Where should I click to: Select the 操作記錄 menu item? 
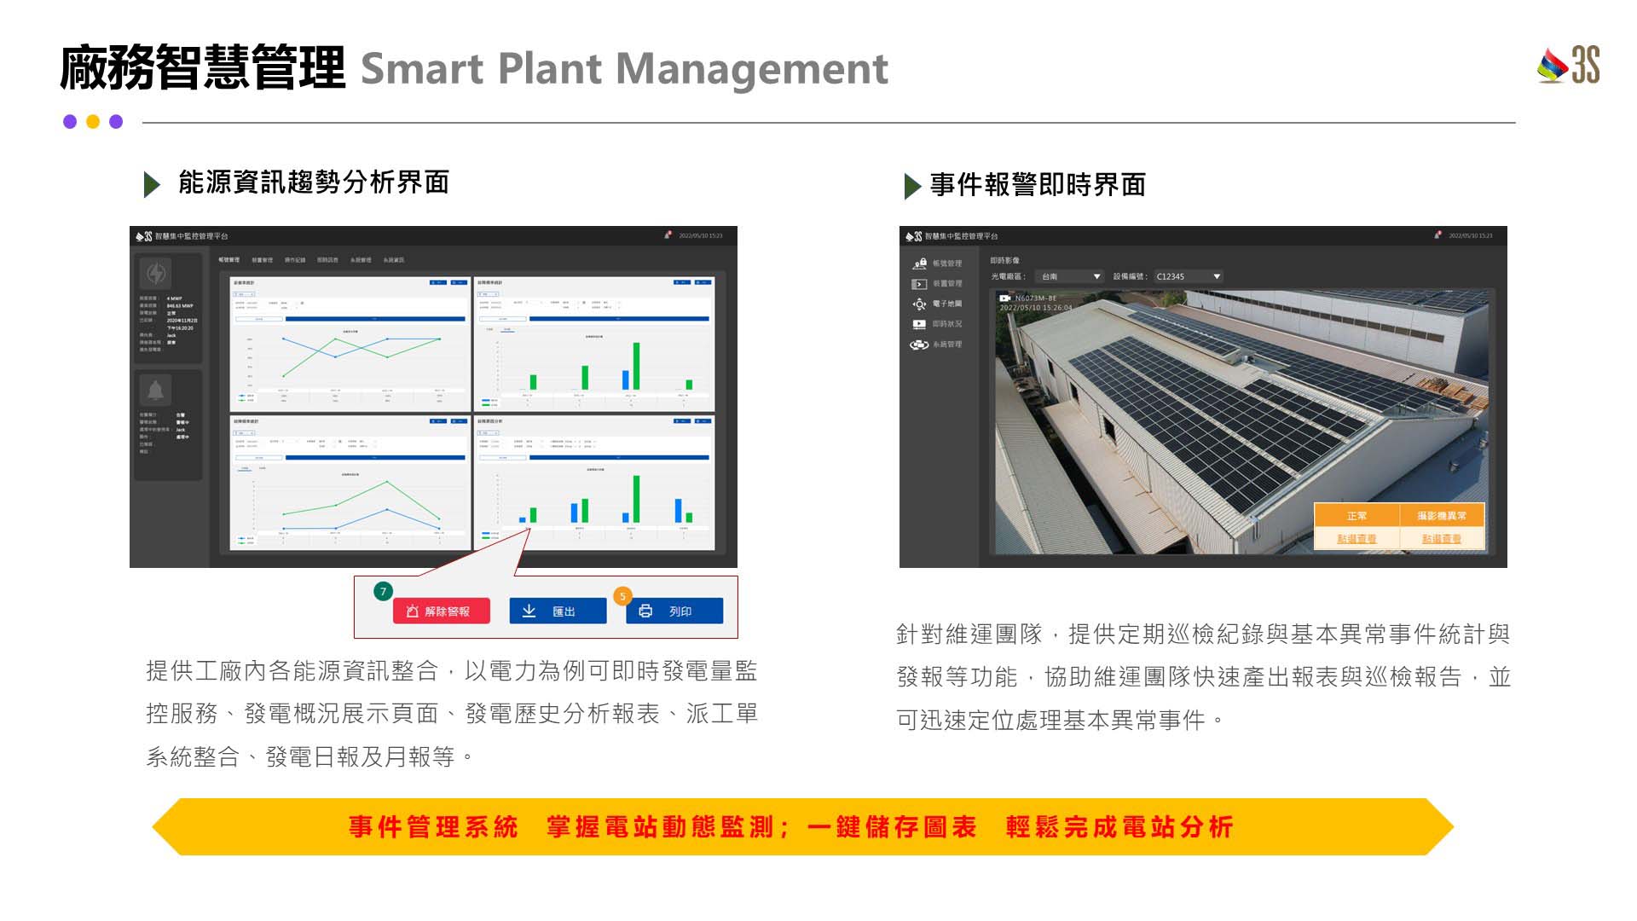(295, 260)
